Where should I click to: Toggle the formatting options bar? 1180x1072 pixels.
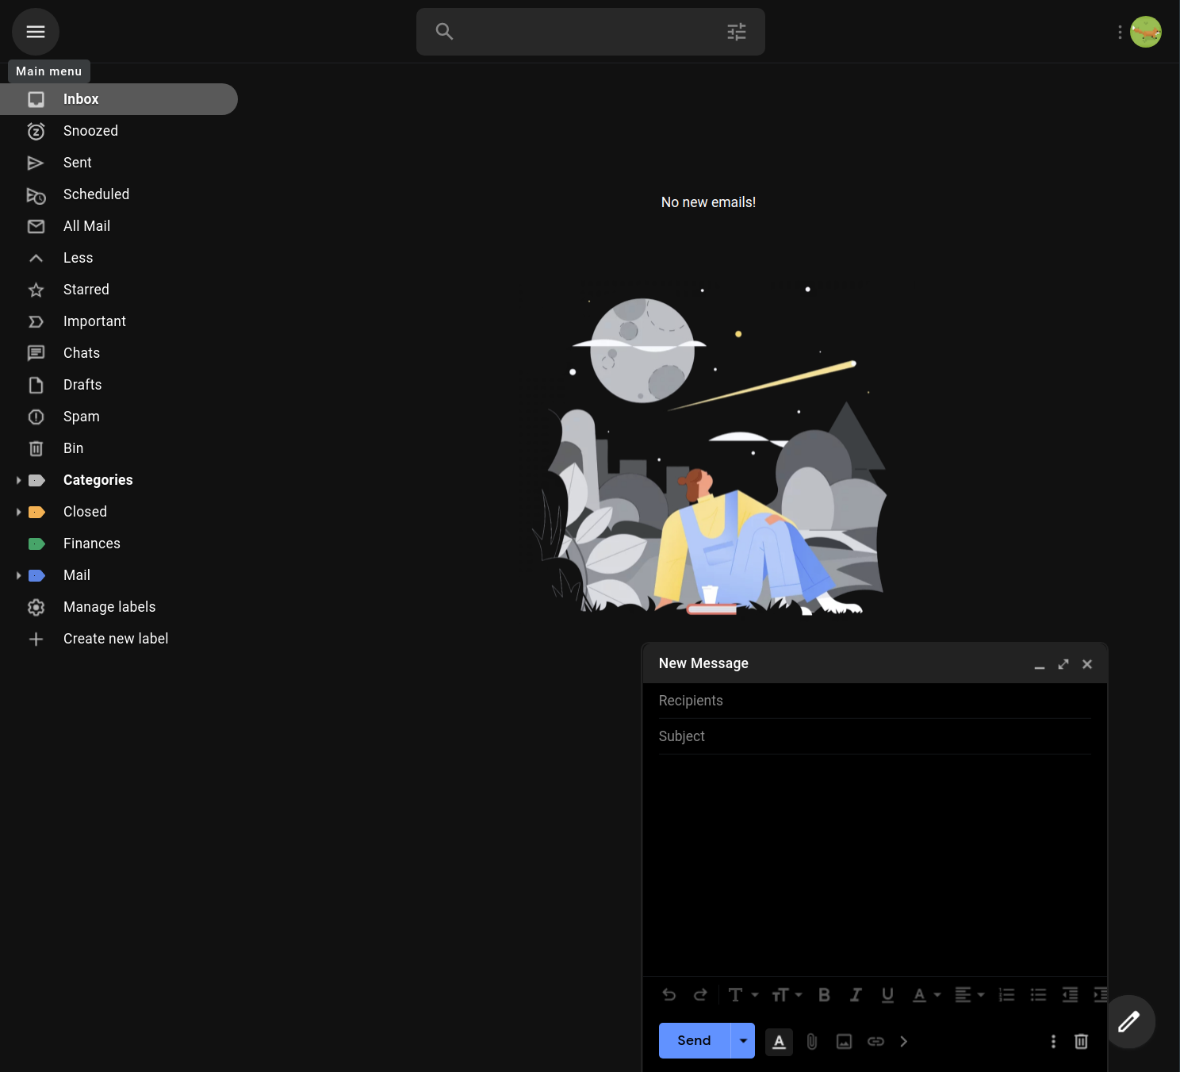[779, 1041]
